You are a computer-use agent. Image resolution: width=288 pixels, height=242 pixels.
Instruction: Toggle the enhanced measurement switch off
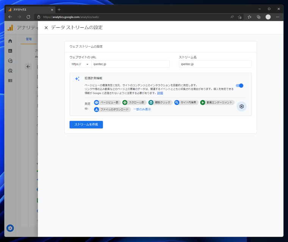tap(239, 86)
